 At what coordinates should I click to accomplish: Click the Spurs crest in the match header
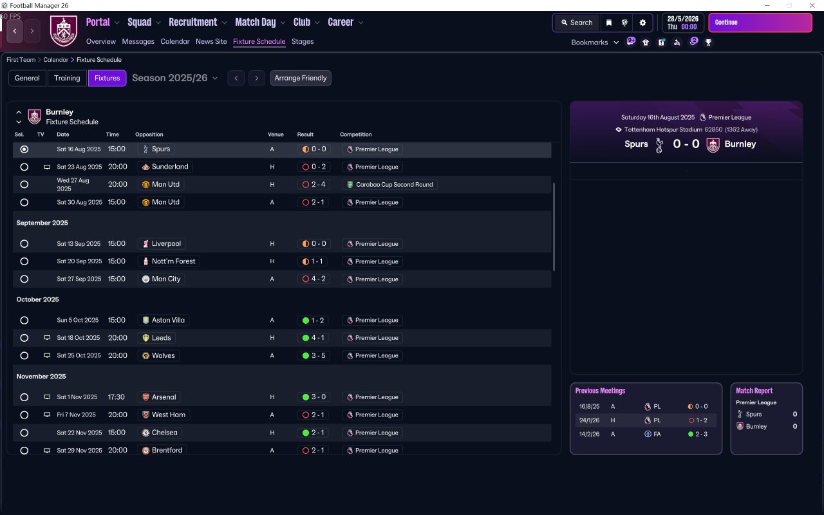click(x=659, y=145)
